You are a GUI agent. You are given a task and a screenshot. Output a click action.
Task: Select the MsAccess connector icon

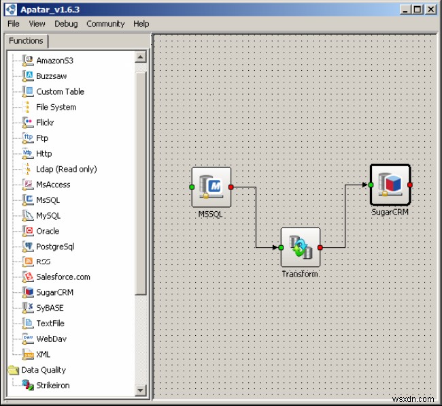pos(28,185)
